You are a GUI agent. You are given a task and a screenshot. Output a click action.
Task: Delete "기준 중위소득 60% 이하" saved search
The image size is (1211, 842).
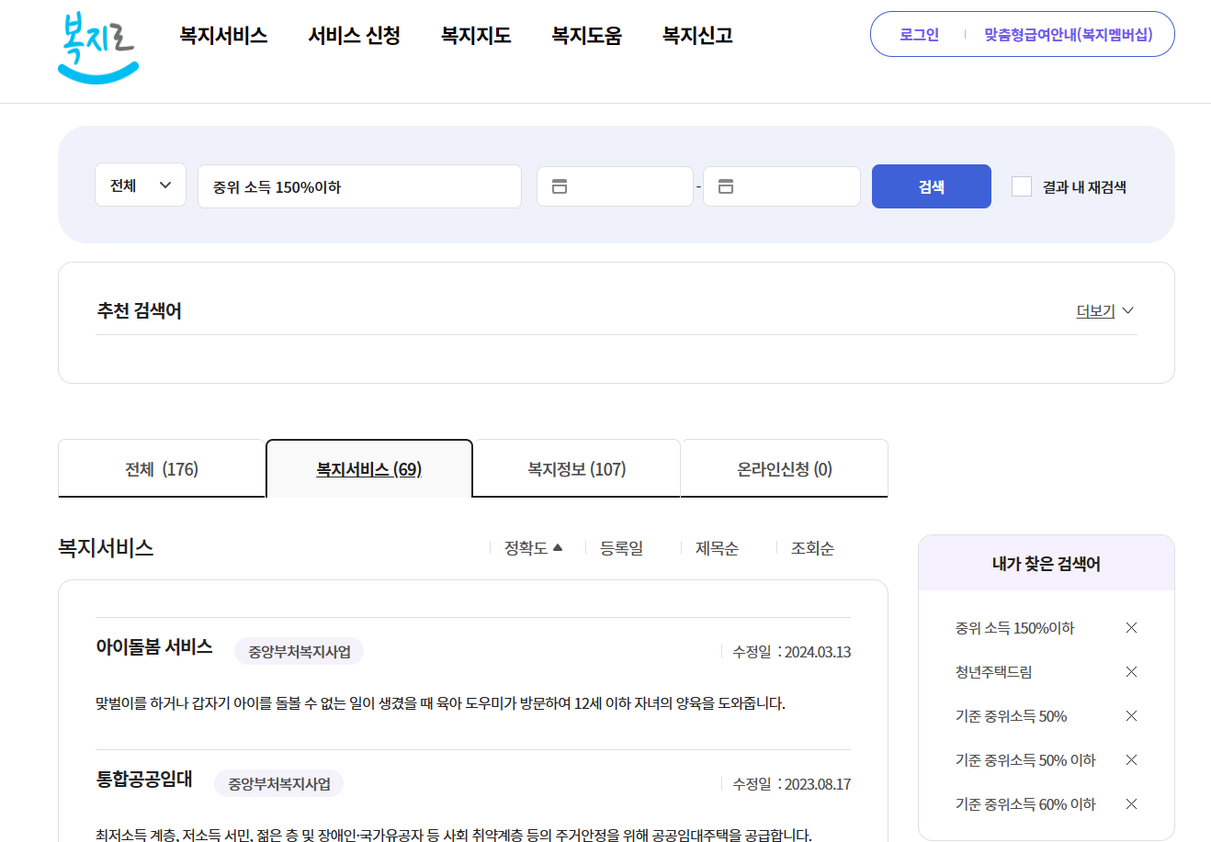(1131, 803)
